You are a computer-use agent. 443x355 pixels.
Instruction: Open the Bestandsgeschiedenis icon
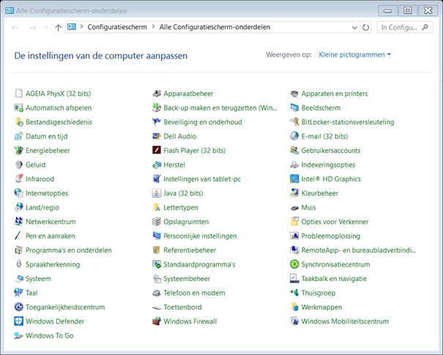coord(18,122)
